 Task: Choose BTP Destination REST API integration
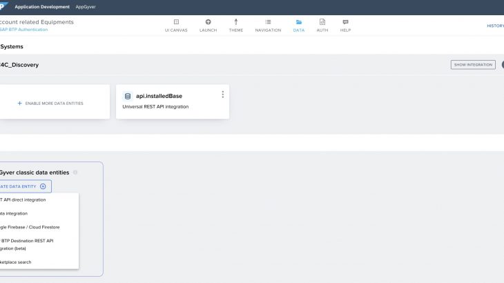coord(27,244)
